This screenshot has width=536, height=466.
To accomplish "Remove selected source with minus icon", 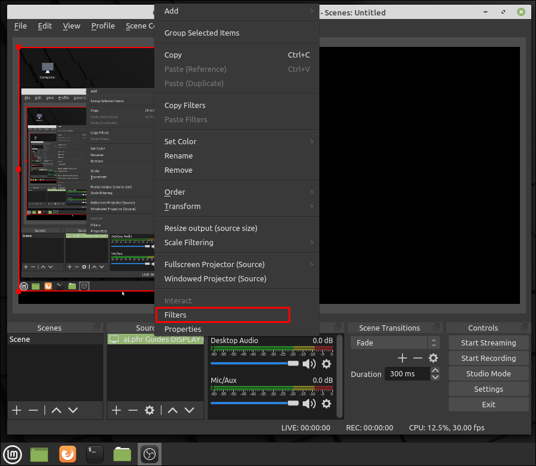I will point(133,410).
